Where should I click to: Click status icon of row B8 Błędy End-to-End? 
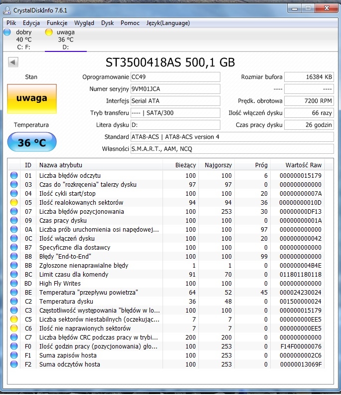click(x=14, y=256)
